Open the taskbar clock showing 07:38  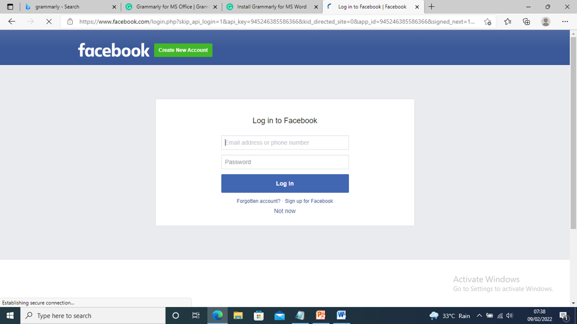539,315
